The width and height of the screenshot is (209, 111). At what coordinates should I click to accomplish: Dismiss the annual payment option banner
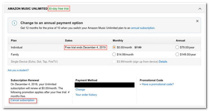197,21
